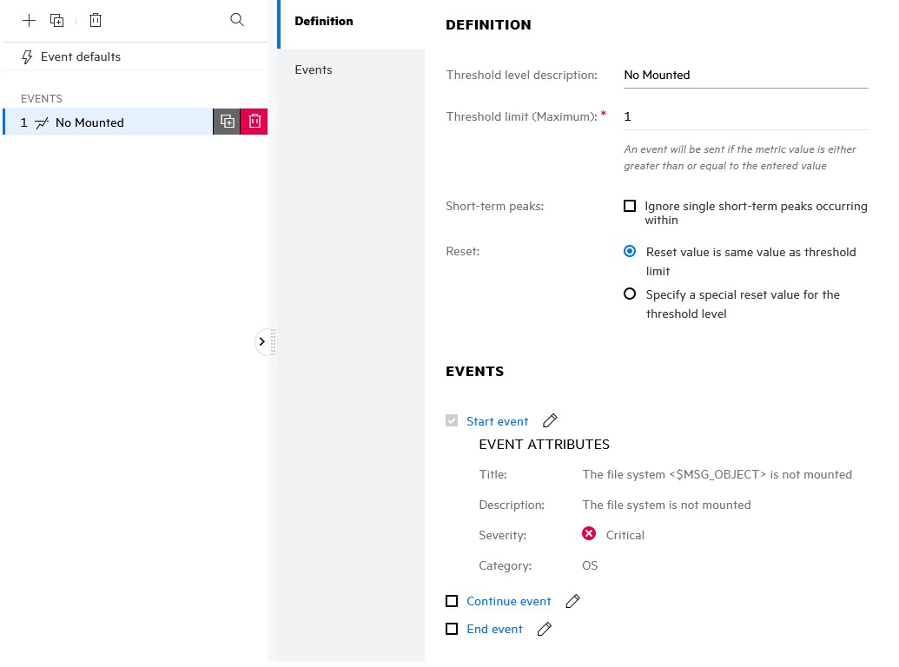Viewport: 899px width, 667px height.
Task: Duplicate the No Mounted event row
Action: click(x=227, y=122)
